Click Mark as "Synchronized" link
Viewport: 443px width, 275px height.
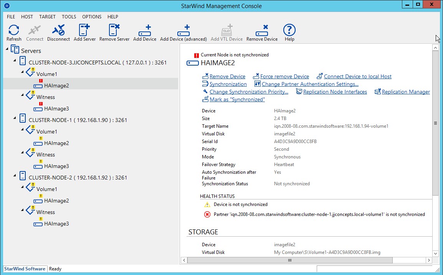tap(237, 99)
